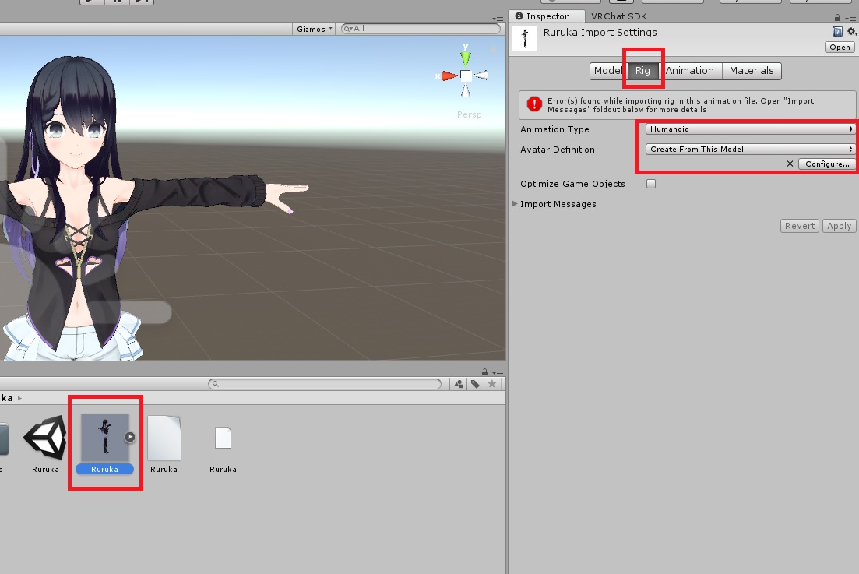Click the Ruruka Import Settings title
Image resolution: width=859 pixels, height=574 pixels.
(600, 32)
